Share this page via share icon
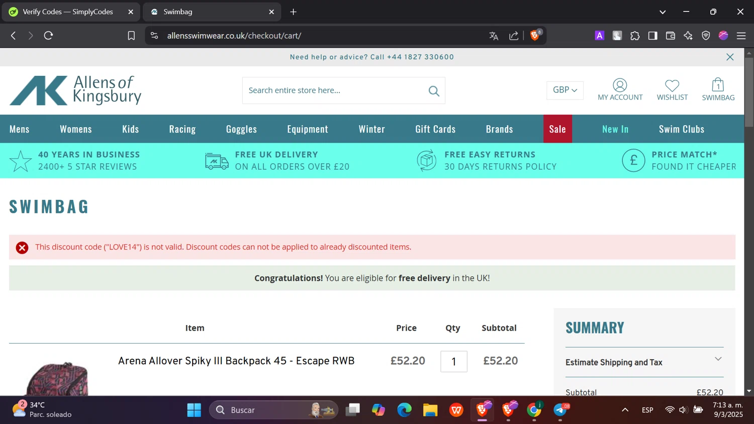 point(514,36)
